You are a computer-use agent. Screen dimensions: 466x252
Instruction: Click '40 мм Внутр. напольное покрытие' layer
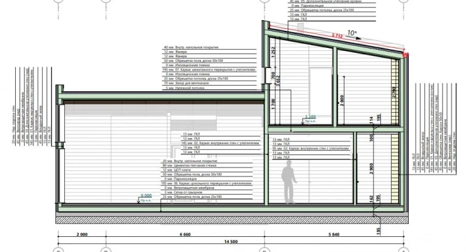pos(191,47)
